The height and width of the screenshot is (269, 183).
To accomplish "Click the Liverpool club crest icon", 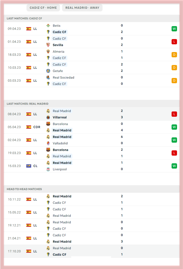I will coord(48,169).
